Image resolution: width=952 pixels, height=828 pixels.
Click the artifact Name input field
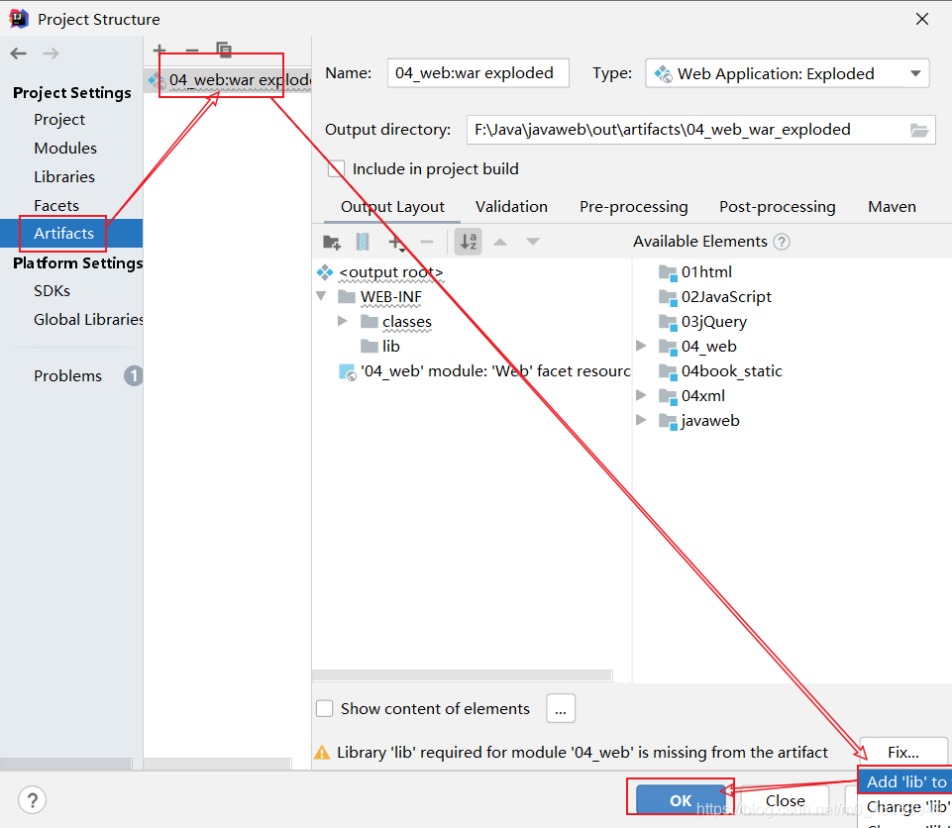tap(477, 73)
